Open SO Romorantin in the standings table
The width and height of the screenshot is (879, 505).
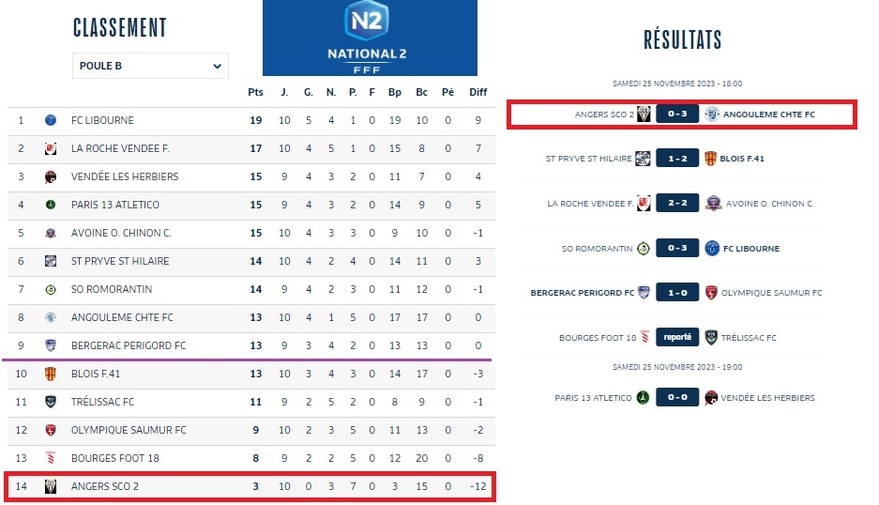pos(112,289)
